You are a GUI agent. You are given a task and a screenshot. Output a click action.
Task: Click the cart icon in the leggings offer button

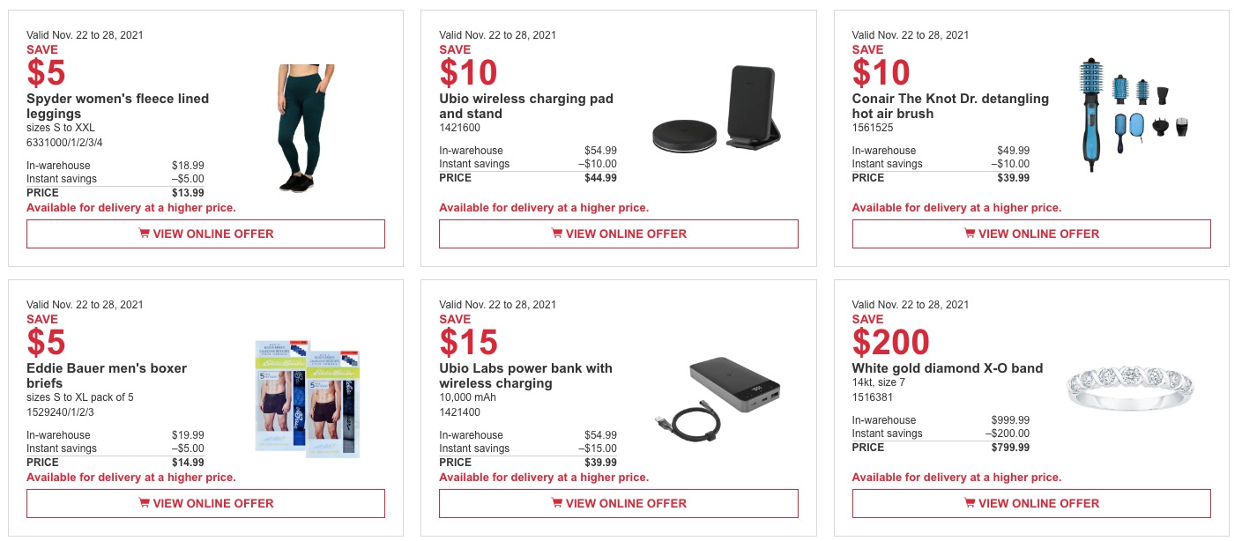(x=144, y=233)
